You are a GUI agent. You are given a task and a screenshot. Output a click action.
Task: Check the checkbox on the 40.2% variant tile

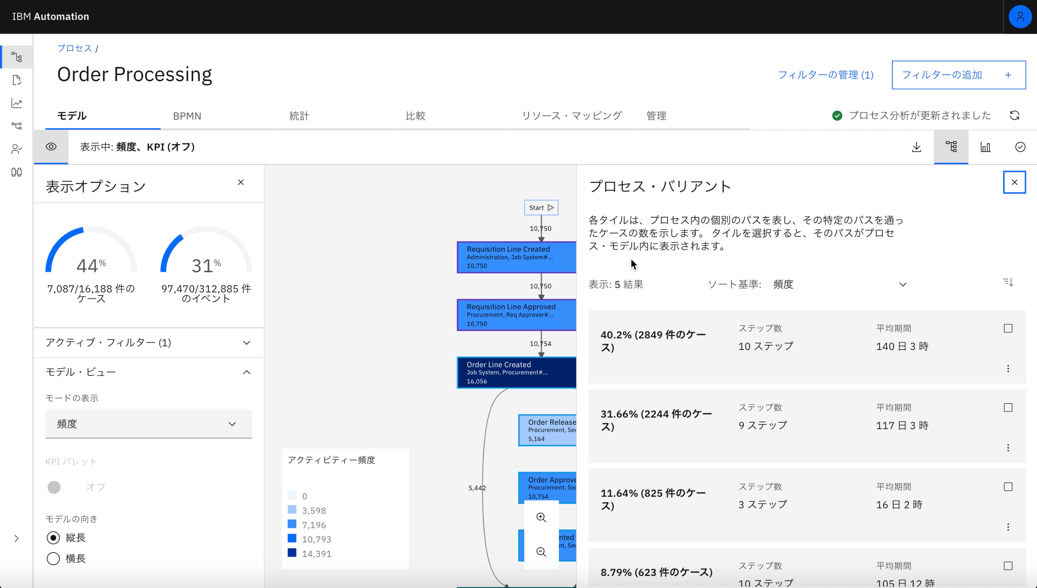[x=1008, y=328]
